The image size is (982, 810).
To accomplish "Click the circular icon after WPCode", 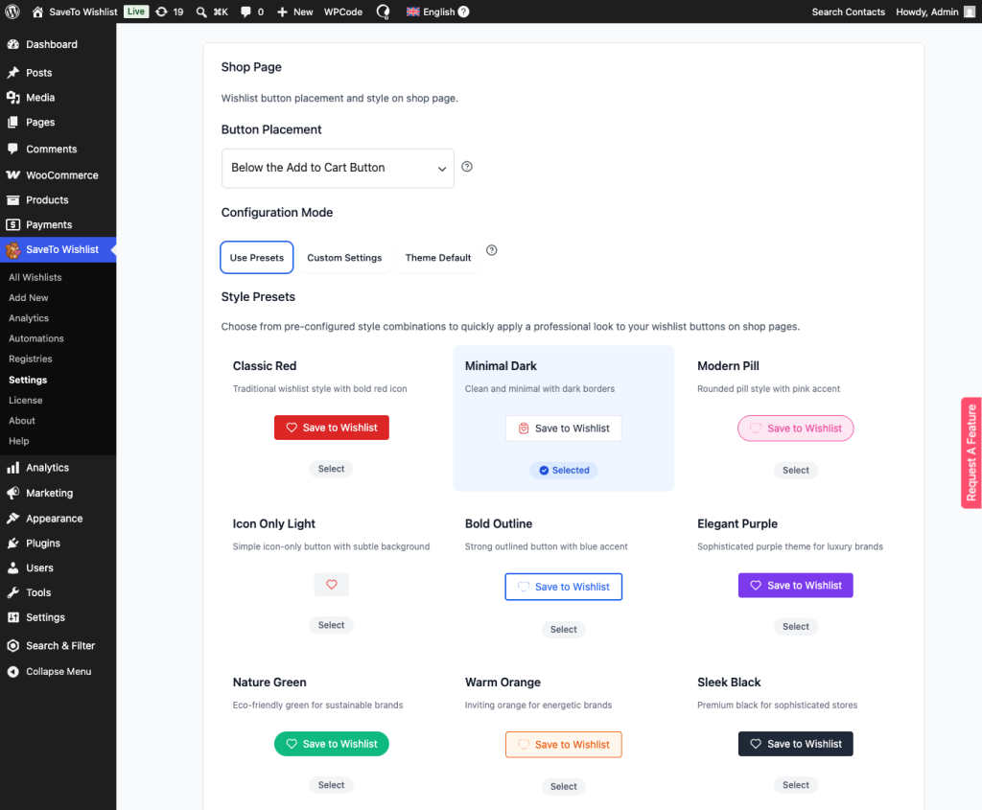I will click(383, 12).
